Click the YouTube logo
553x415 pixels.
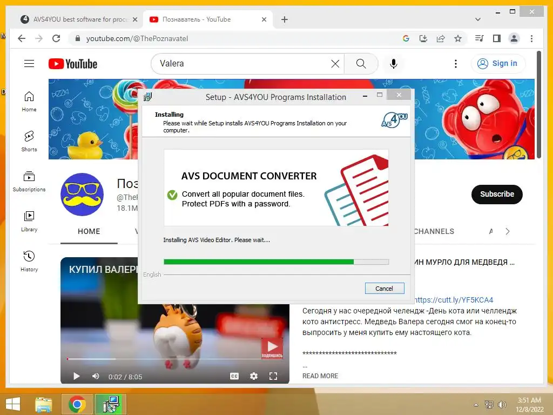[x=73, y=64]
